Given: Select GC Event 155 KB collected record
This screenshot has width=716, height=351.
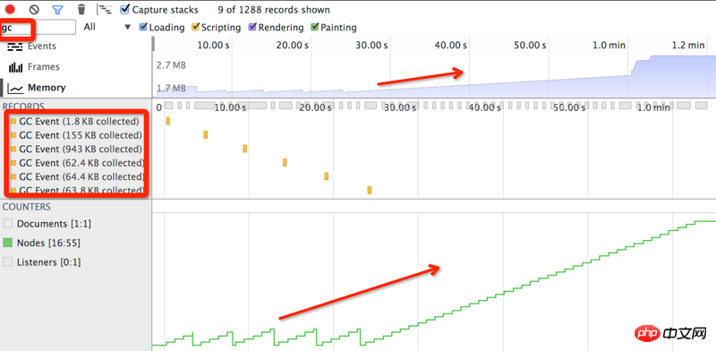Looking at the screenshot, I should 76,135.
